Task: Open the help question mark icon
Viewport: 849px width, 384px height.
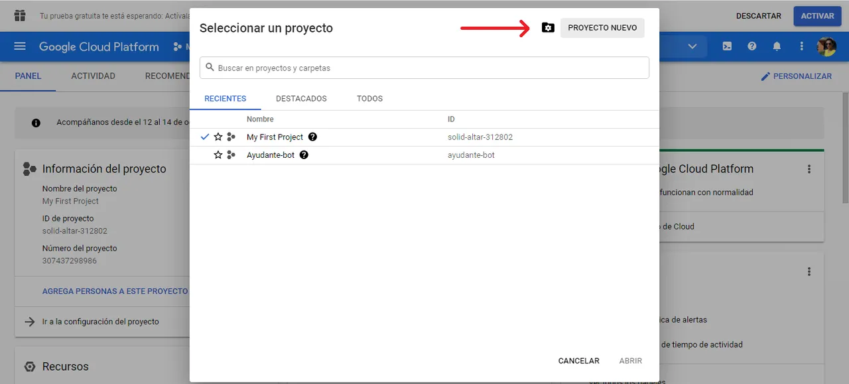Action: [x=751, y=46]
